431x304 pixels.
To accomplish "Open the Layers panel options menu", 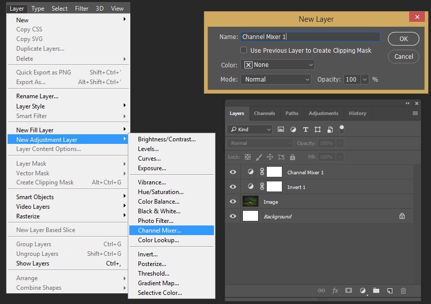I will 415,113.
